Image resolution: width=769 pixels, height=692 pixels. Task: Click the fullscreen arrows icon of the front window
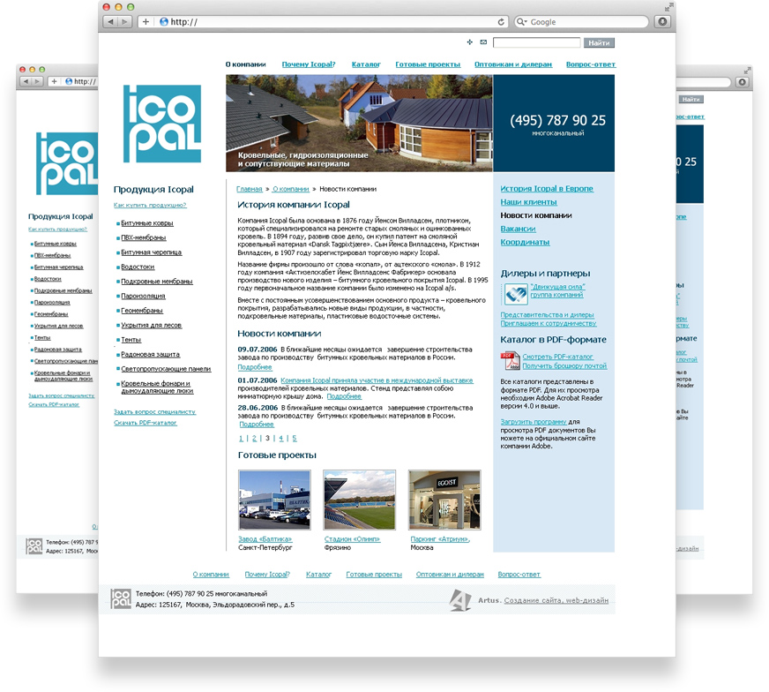[669, 7]
